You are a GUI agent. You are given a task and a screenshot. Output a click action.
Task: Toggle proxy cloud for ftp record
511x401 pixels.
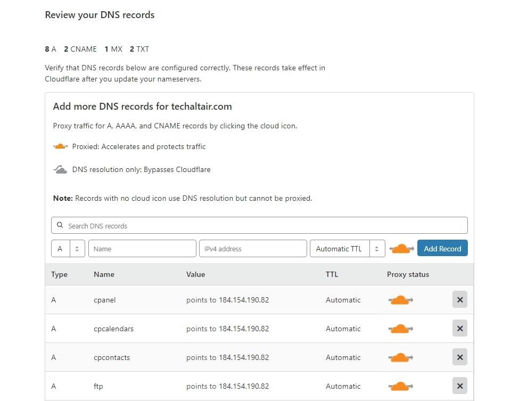click(x=400, y=386)
